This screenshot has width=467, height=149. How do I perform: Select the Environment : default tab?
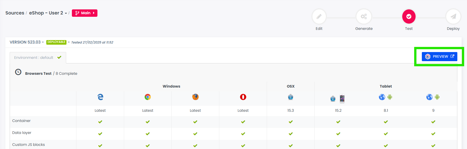tap(38, 58)
